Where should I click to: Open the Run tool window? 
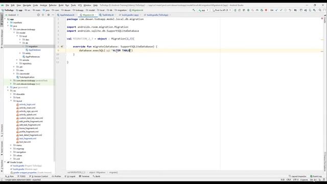tap(10, 176)
